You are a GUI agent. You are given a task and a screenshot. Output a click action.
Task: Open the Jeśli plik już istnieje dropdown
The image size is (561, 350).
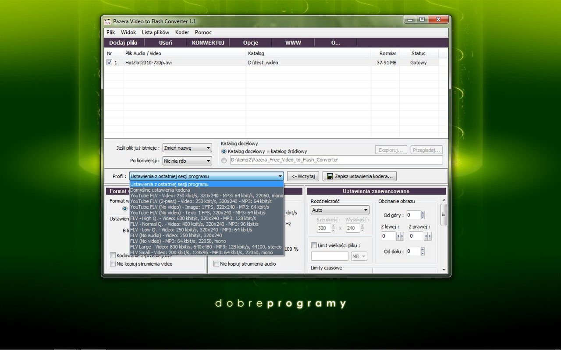[x=187, y=148]
